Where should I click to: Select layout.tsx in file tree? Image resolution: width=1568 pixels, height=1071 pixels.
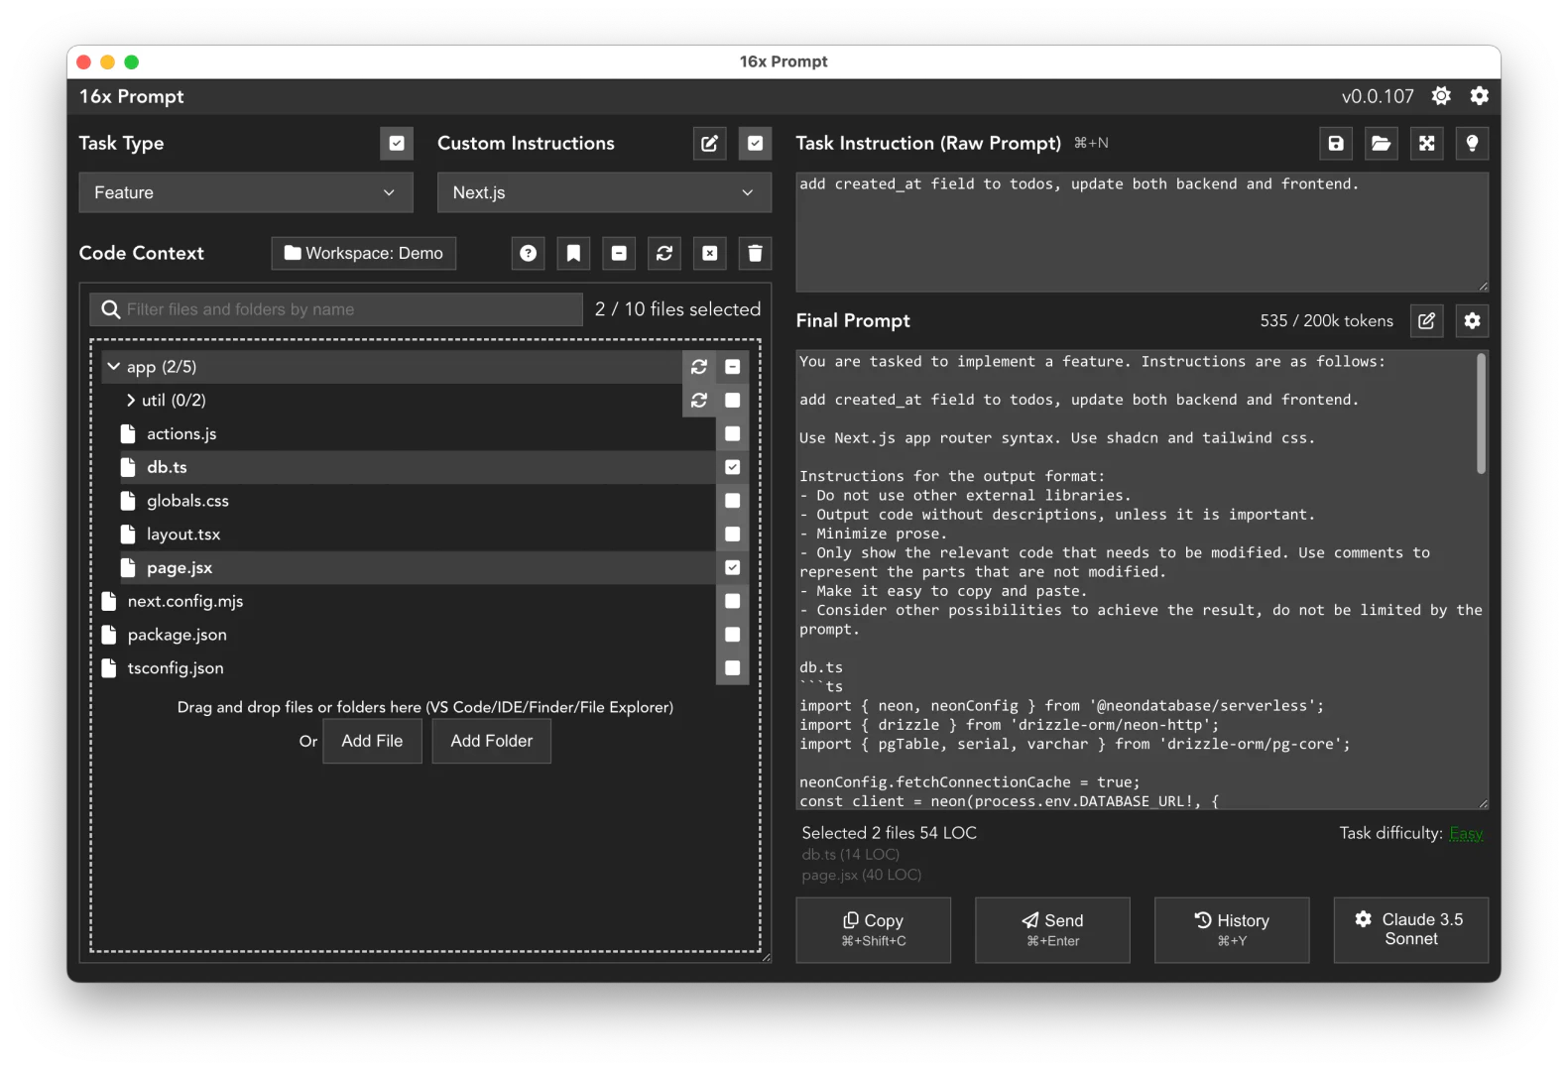[x=183, y=535]
